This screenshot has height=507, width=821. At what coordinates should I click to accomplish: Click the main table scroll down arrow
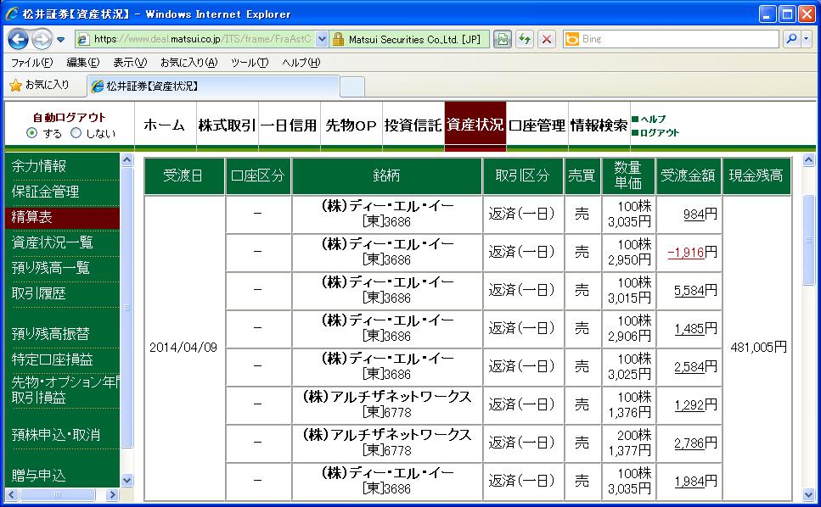tap(808, 494)
